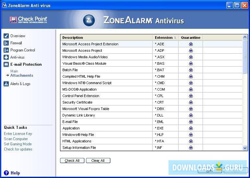The width and height of the screenshot is (250, 178).
Task: Click the Overview checkmark icon in sidebar
Action: pos(6,36)
